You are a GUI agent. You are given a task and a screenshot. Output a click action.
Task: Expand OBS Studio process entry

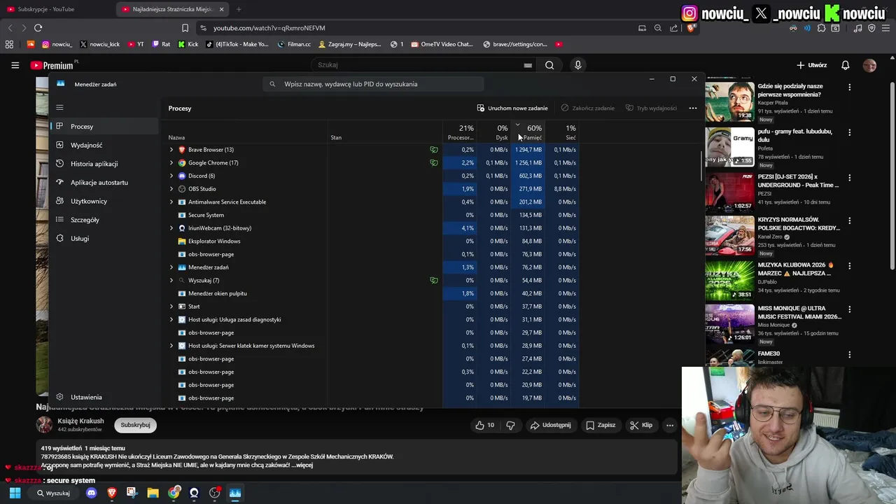click(171, 189)
